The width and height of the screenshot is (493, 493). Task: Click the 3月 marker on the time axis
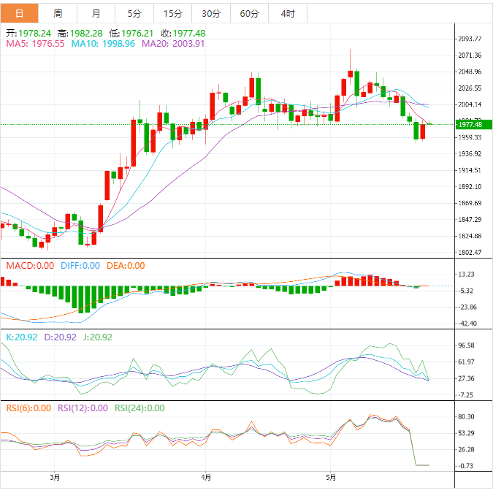pos(55,478)
